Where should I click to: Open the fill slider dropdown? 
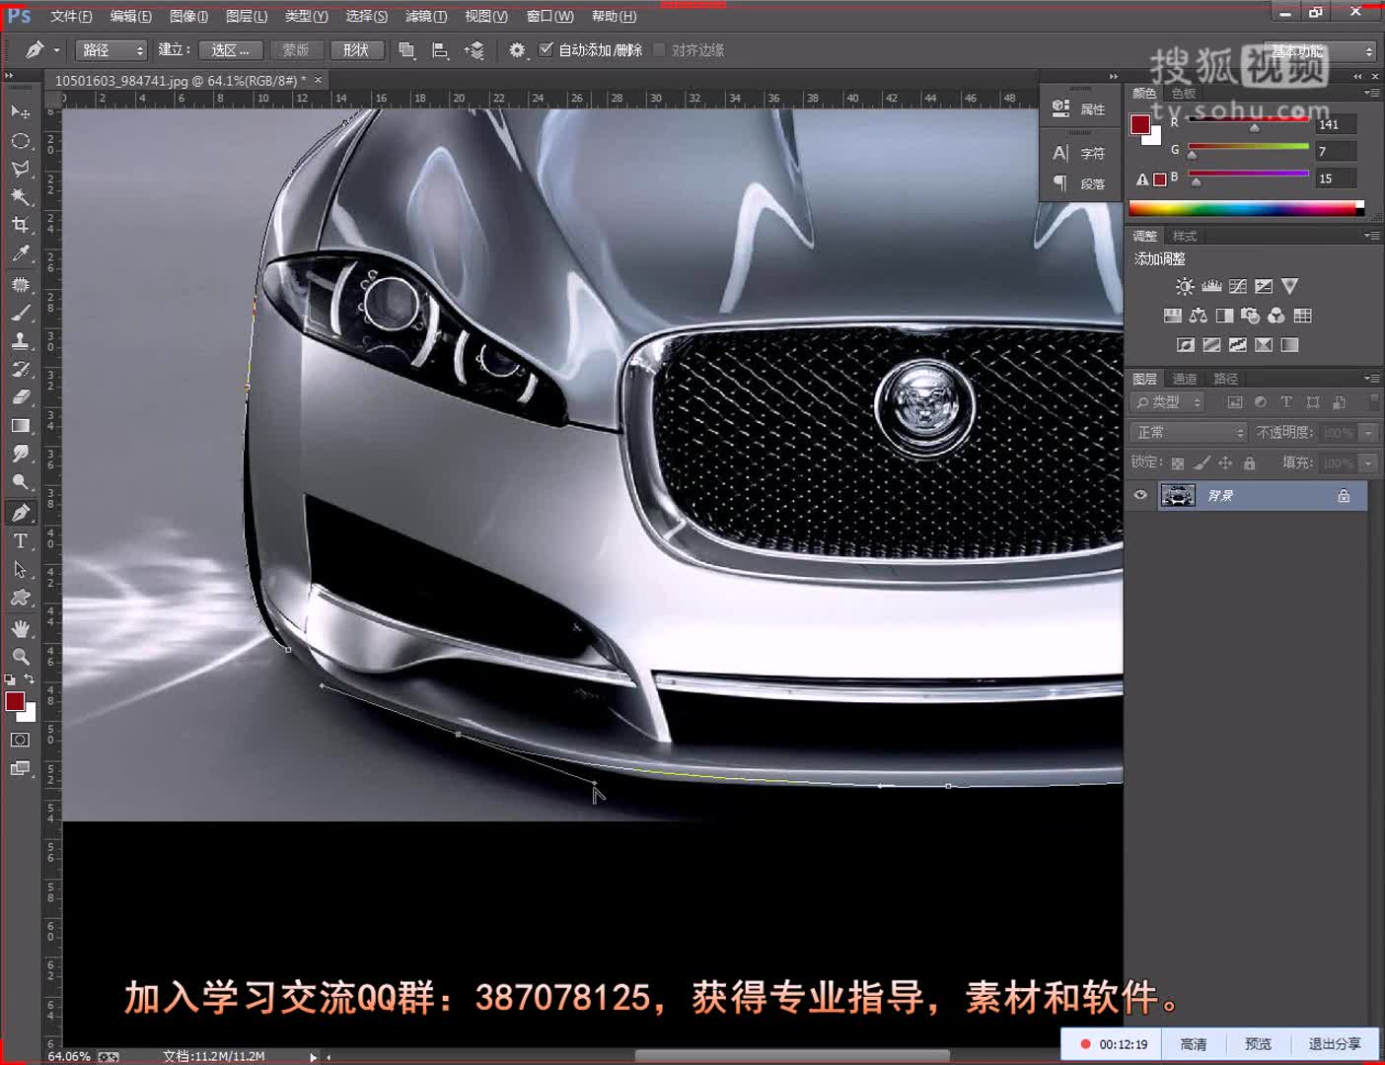pos(1368,462)
